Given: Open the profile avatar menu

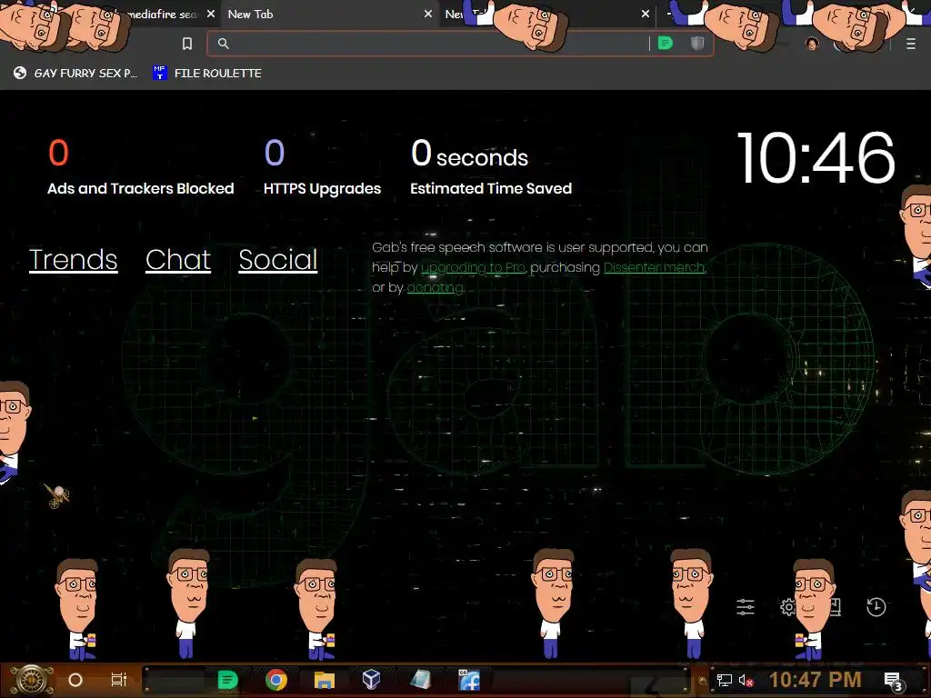Looking at the screenshot, I should [812, 44].
